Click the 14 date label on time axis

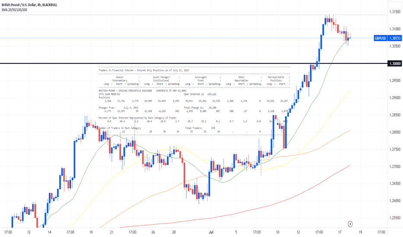click(x=50, y=232)
